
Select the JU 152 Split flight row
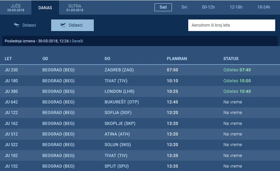[x=140, y=166]
